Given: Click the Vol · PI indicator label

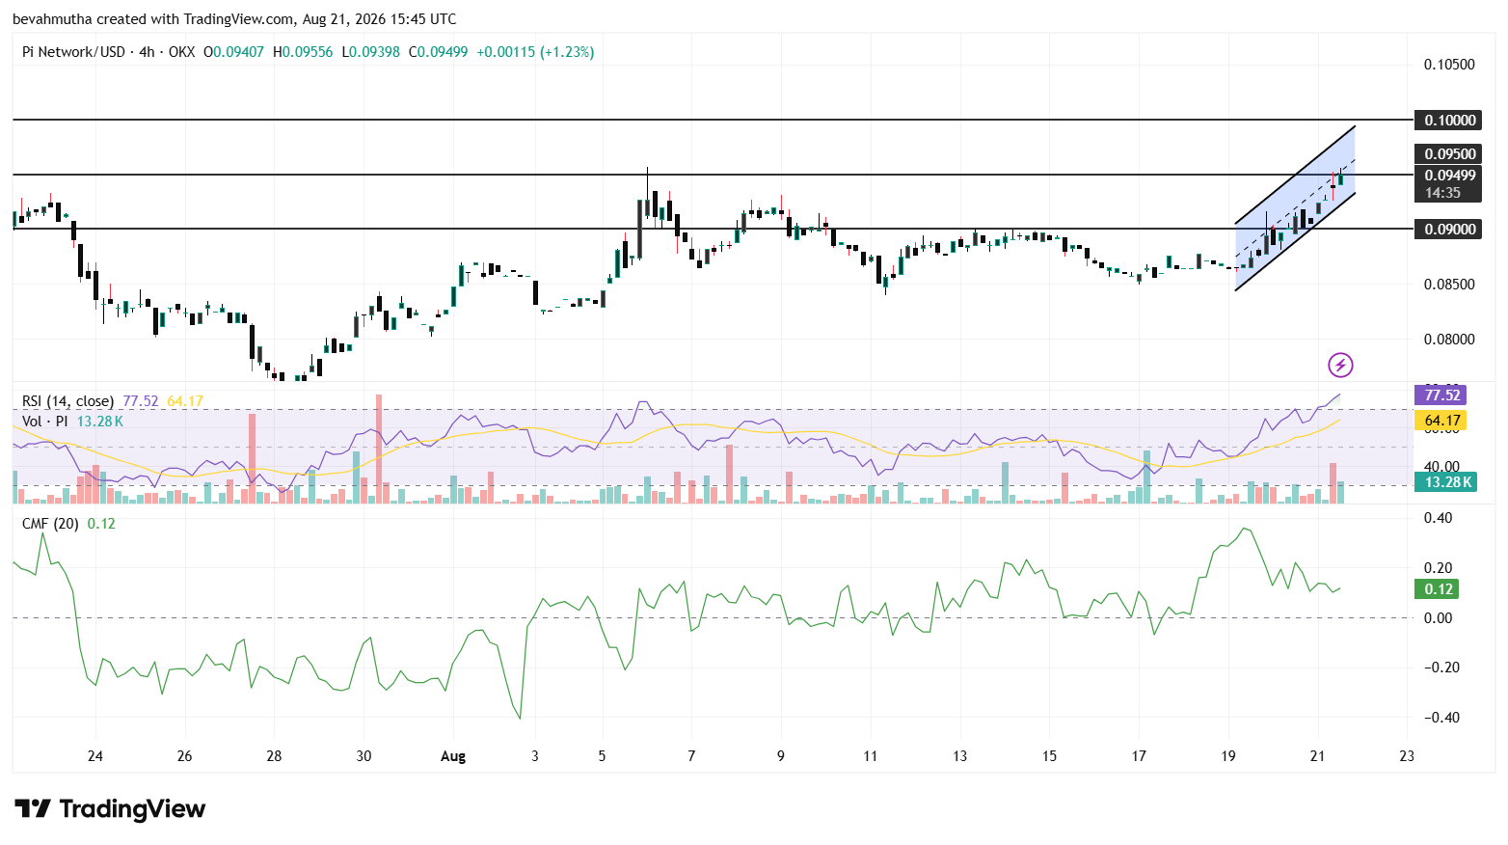Looking at the screenshot, I should pos(45,422).
